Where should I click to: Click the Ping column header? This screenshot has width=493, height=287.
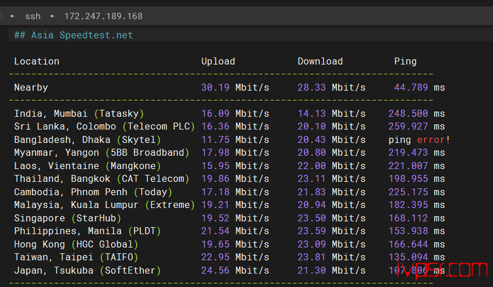pos(405,61)
